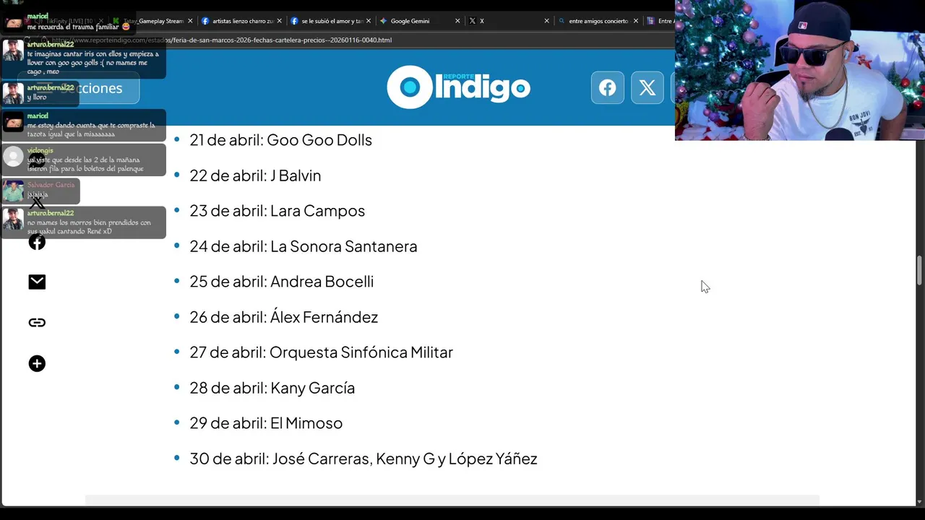The height and width of the screenshot is (520, 925).
Task: Close the X browser tab
Action: [x=546, y=21]
